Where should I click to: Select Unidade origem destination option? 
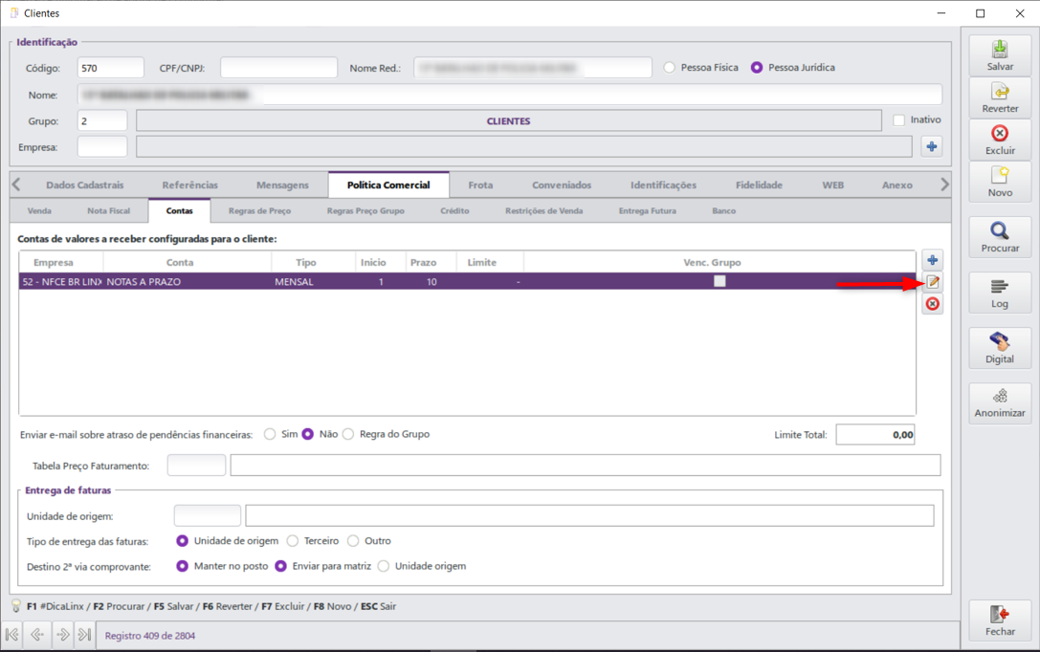pyautogui.click(x=384, y=566)
